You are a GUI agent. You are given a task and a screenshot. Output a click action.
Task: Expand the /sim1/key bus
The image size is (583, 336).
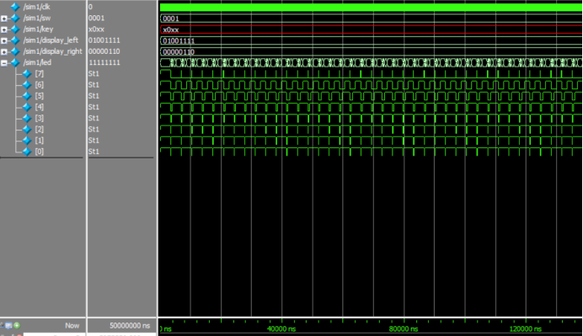3,29
